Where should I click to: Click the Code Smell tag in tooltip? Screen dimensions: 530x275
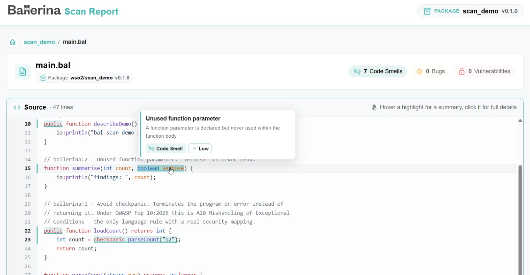166,148
